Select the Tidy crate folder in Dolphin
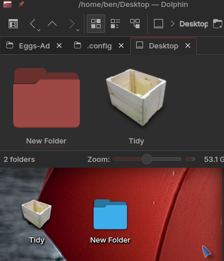Viewport: 224px width, 261px height. (x=136, y=97)
